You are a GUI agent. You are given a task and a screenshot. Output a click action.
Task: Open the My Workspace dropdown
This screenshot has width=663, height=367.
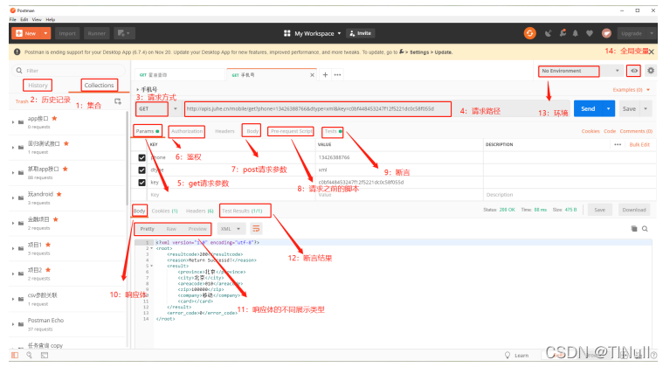318,33
